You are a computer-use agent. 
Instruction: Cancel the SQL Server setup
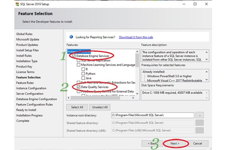click(198, 143)
